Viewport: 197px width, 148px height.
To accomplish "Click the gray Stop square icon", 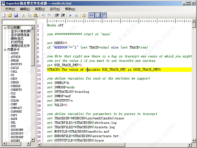I will (76, 15).
